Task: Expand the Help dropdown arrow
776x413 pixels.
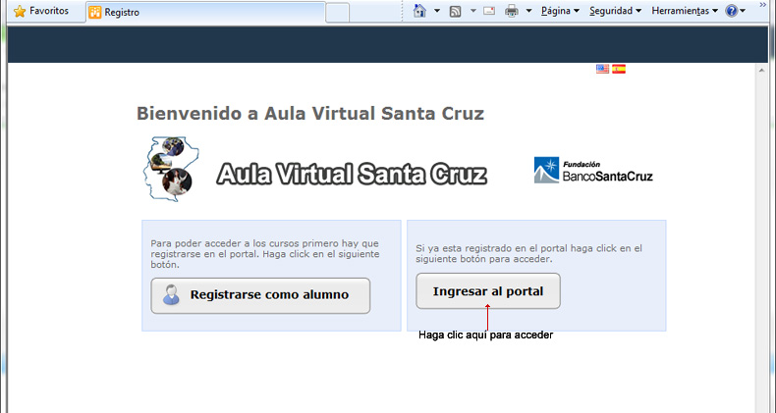Action: pos(743,11)
